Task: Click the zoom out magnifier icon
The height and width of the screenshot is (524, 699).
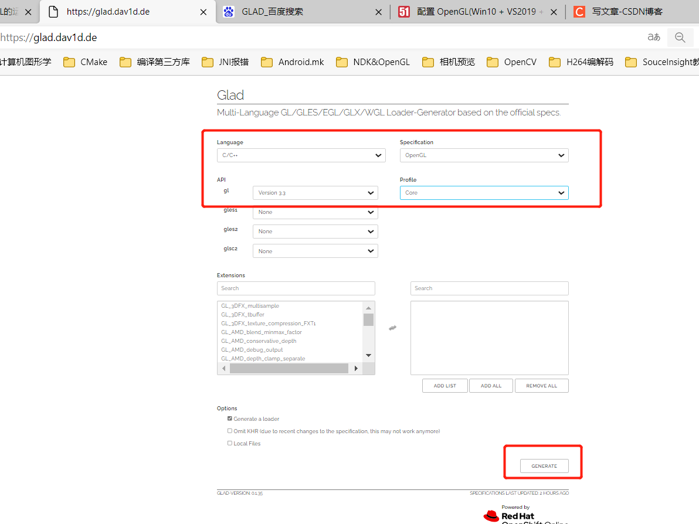Action: click(x=680, y=38)
